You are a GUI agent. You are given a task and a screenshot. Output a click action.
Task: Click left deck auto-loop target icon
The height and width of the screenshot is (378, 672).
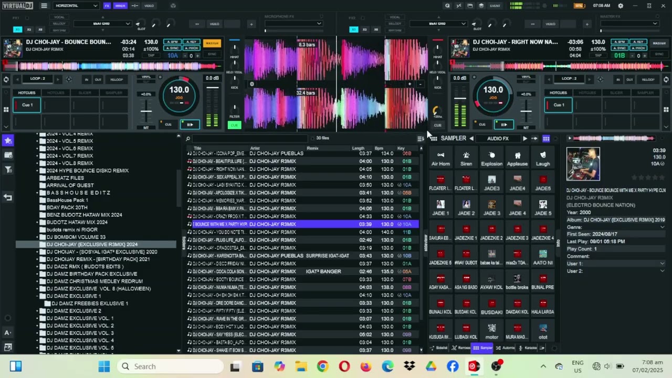point(69,79)
